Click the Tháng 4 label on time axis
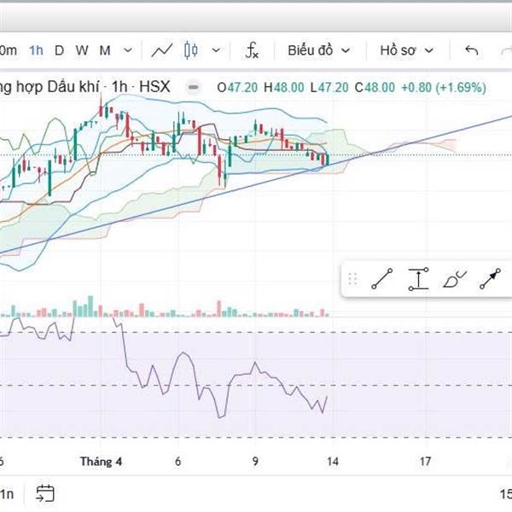Screen dimensions: 512x512 point(102,461)
